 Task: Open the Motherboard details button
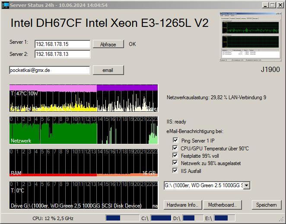[222, 205]
